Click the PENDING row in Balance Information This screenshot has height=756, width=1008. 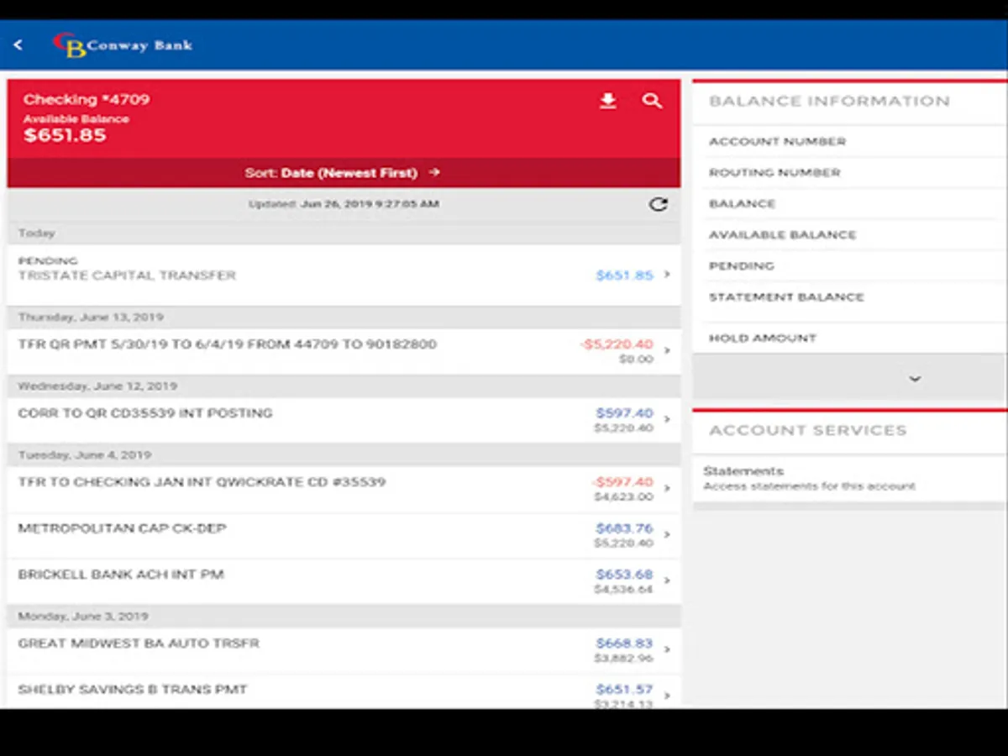coord(849,266)
